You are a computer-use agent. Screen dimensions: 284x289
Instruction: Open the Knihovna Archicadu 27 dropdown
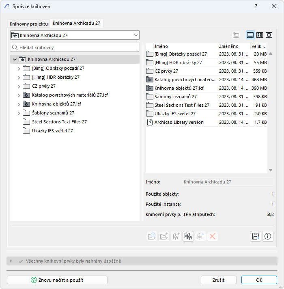coord(75,35)
